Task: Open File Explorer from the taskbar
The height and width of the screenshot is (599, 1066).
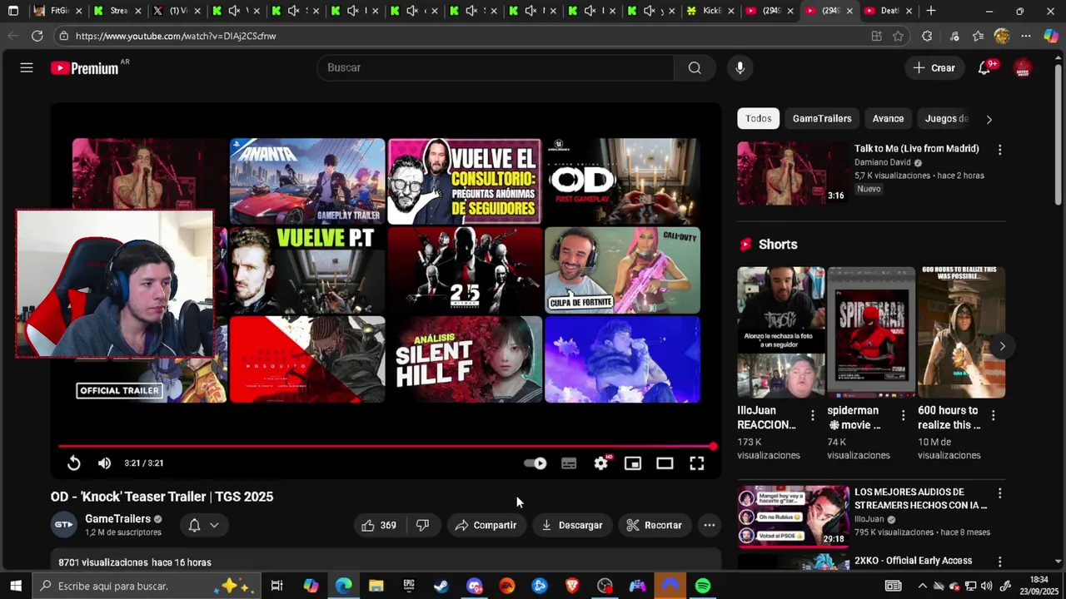Action: pos(376,586)
